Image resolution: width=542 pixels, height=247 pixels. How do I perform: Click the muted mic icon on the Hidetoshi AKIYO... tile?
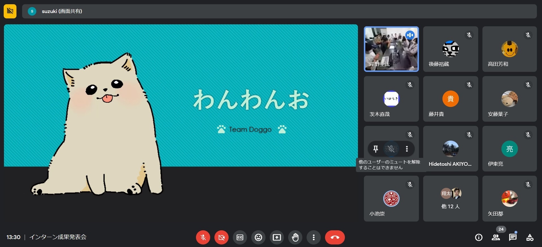click(469, 135)
